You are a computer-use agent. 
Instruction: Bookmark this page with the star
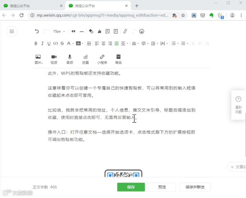point(183,15)
